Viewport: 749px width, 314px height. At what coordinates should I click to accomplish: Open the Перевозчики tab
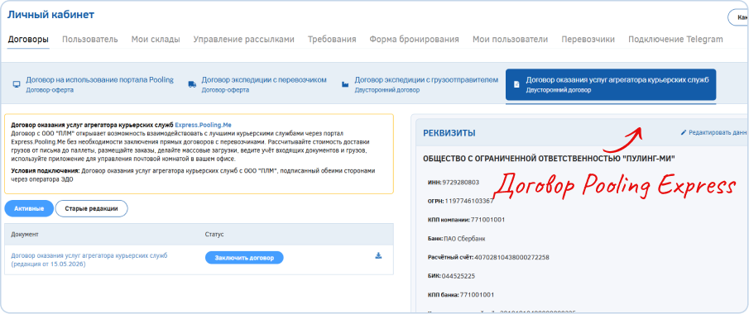pyautogui.click(x=588, y=39)
